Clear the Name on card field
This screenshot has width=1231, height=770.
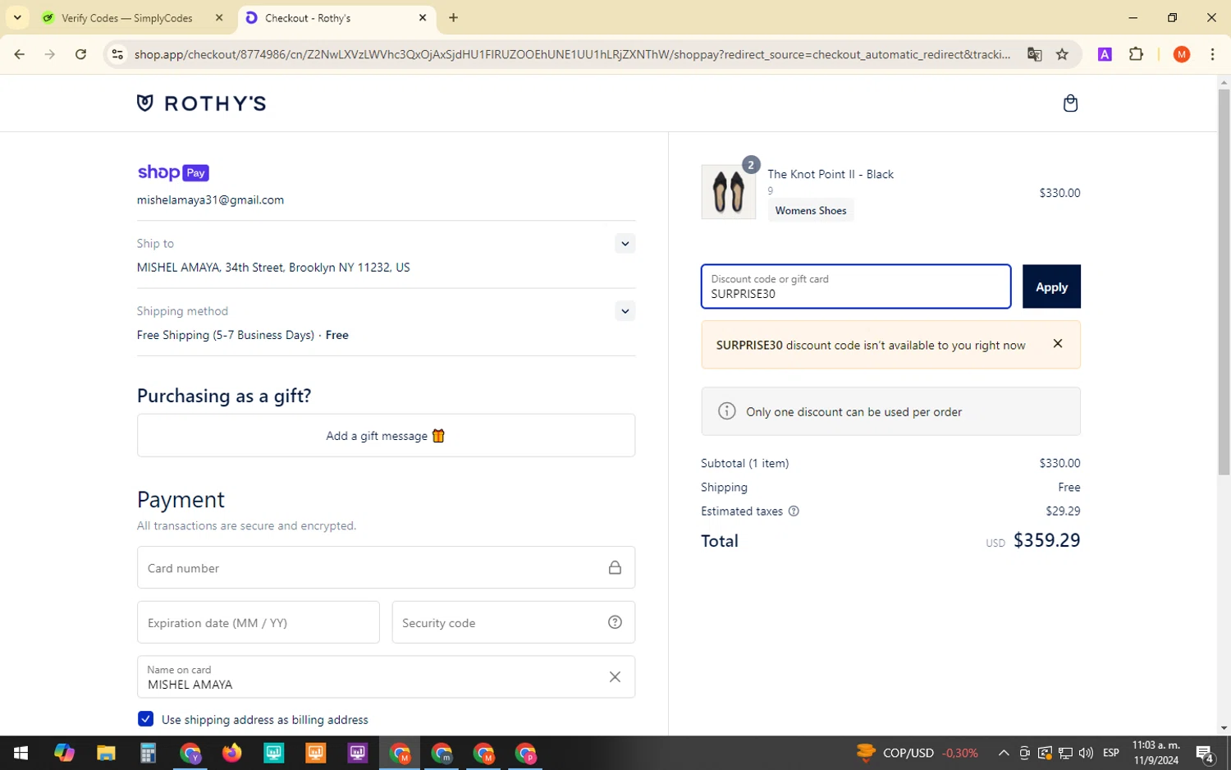[615, 676]
